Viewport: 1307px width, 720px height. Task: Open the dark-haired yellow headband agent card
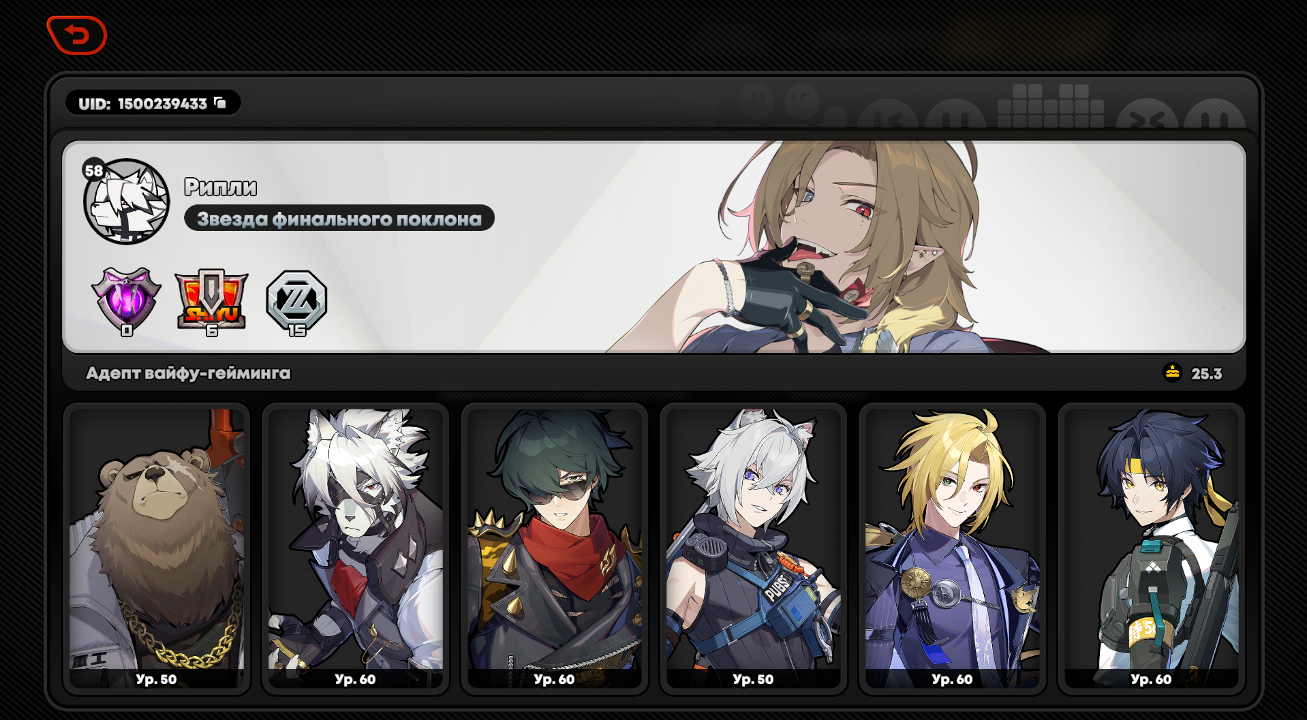tap(1152, 548)
